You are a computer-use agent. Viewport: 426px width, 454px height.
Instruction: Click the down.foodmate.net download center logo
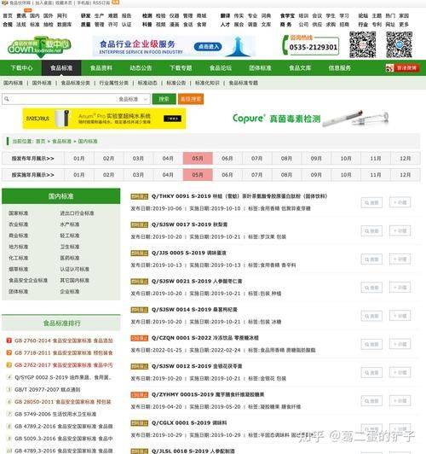(x=39, y=47)
